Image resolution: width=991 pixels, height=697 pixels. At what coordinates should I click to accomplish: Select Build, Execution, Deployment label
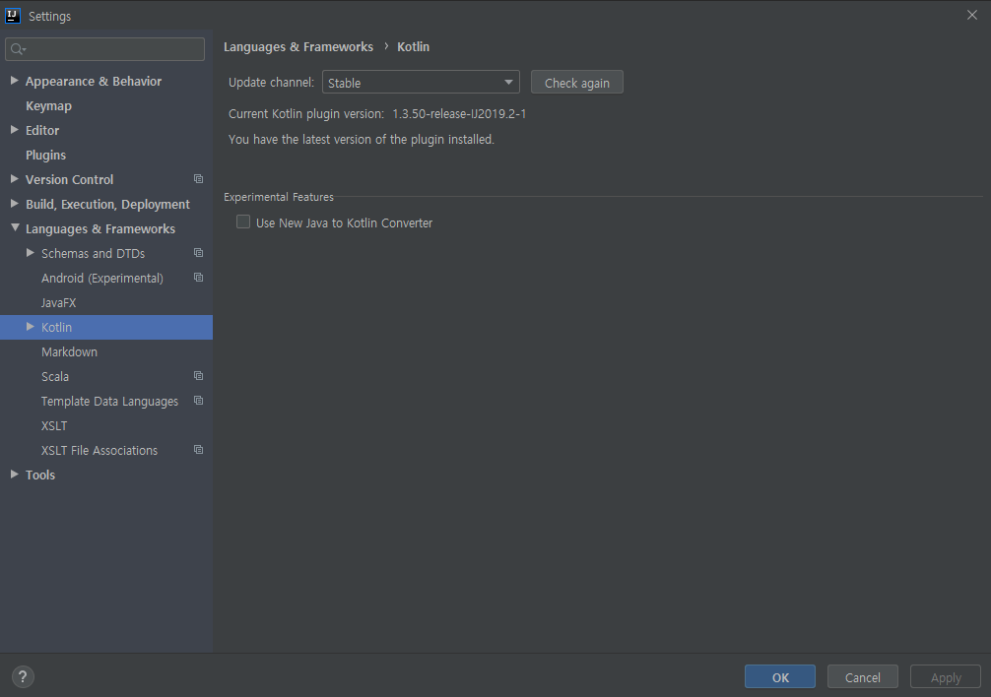pos(107,205)
